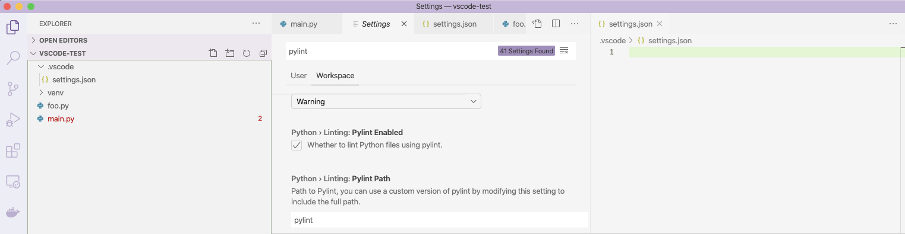
Task: Open the Docker view
Action: click(13, 211)
